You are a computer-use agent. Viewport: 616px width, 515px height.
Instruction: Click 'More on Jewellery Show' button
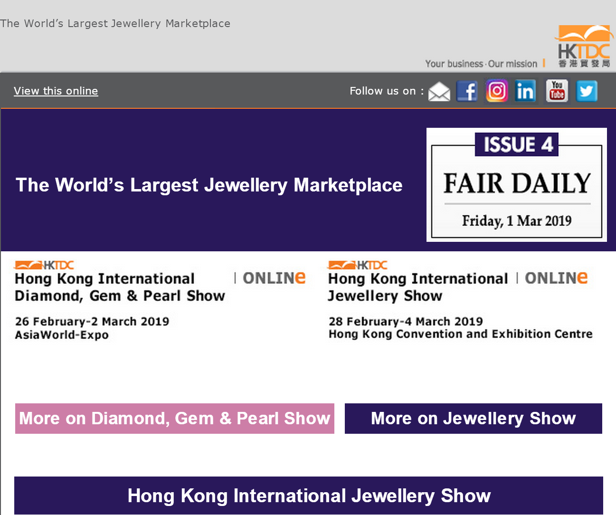tap(474, 419)
